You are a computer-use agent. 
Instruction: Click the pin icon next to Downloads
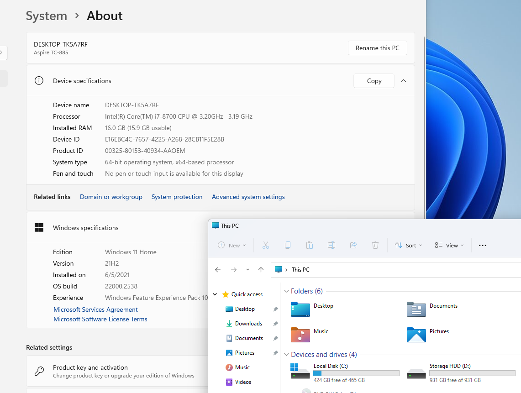[x=275, y=324]
